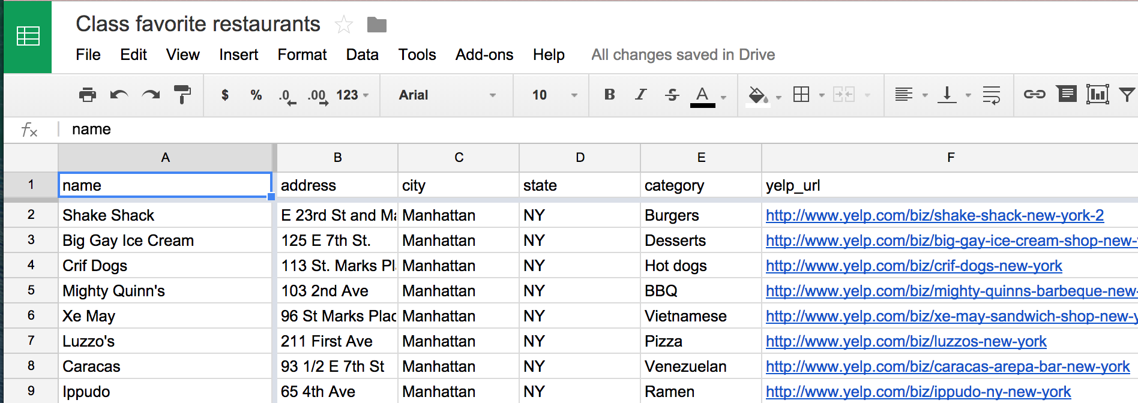The width and height of the screenshot is (1138, 403).
Task: Click the All changes saved in Drive status
Action: click(x=683, y=55)
